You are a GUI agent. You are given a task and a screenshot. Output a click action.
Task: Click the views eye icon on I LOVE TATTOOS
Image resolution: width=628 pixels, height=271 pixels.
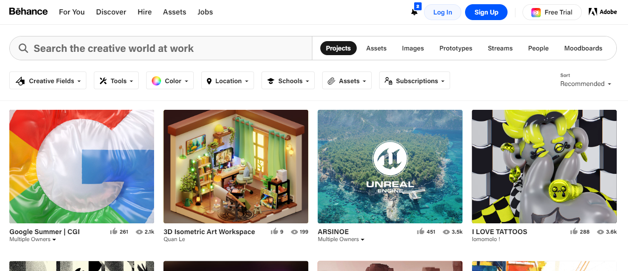[x=600, y=232]
